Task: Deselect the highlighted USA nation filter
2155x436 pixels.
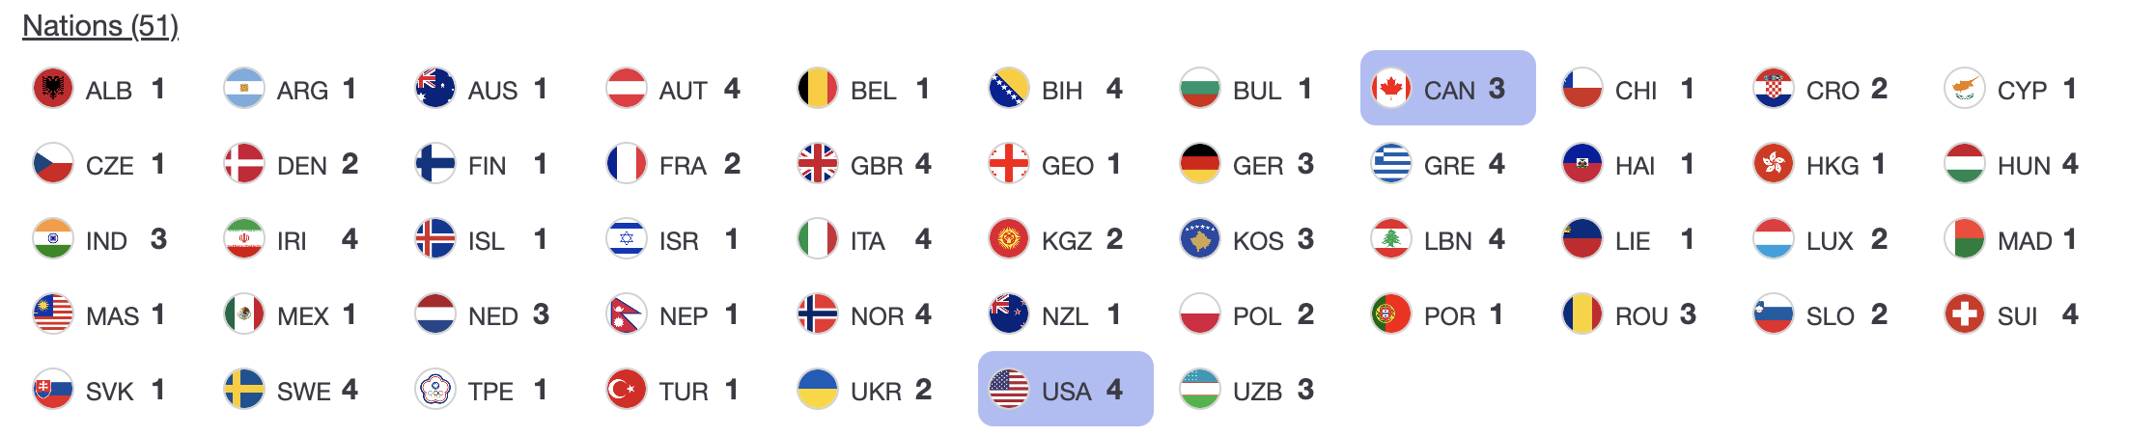Action: pos(1065,390)
